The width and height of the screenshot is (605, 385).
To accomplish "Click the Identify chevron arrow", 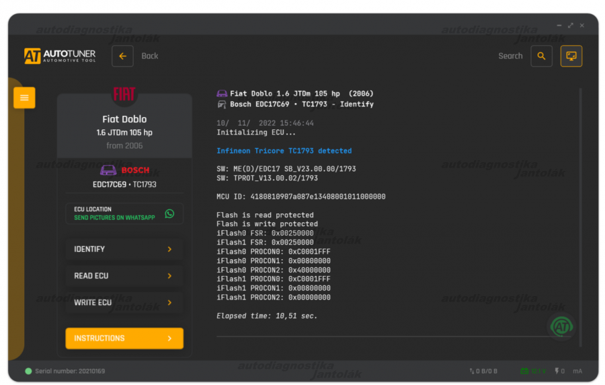I will pyautogui.click(x=169, y=250).
